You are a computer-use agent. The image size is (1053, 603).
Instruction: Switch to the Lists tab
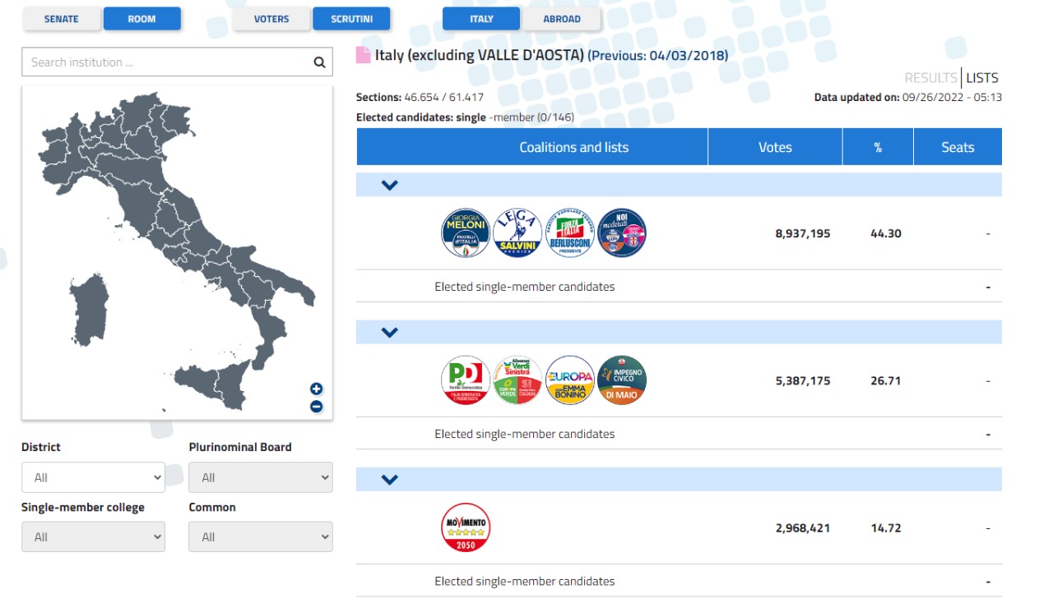point(982,78)
